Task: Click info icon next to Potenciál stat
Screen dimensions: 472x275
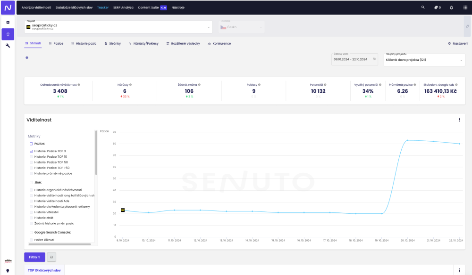Action: [325, 85]
